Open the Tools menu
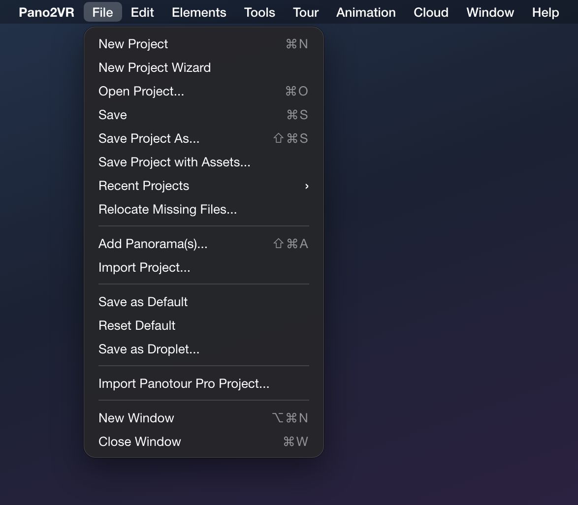578x505 pixels. pos(259,12)
